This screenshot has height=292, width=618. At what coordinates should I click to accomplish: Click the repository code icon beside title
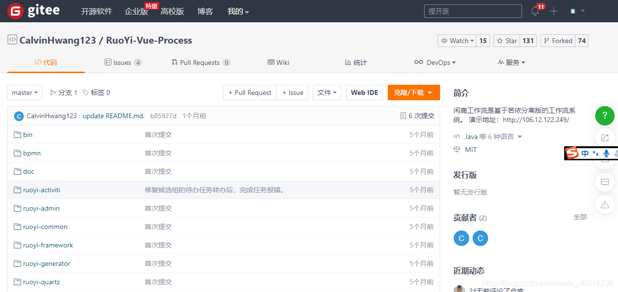pos(12,40)
